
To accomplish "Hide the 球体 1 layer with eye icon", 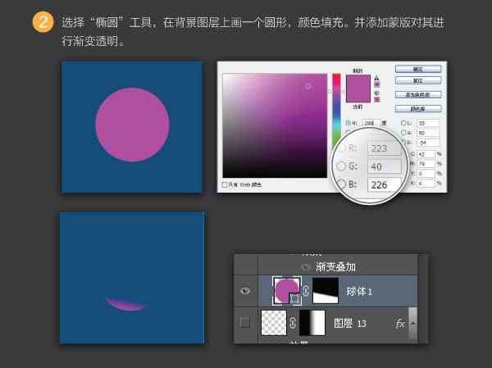I will coord(245,290).
